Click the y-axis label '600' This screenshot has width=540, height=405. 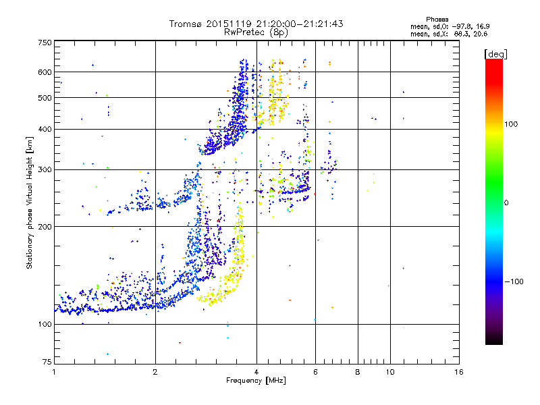point(45,72)
